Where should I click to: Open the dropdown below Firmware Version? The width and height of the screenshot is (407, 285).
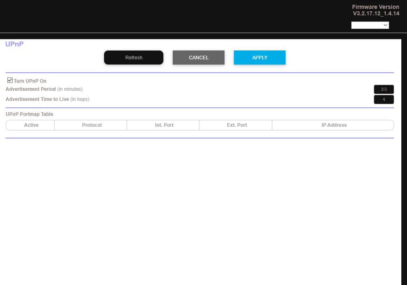370,25
